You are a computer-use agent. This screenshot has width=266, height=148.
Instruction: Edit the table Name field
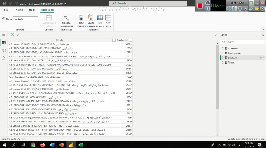tap(26, 19)
